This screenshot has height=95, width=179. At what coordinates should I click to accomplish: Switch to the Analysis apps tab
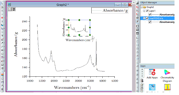(142, 88)
